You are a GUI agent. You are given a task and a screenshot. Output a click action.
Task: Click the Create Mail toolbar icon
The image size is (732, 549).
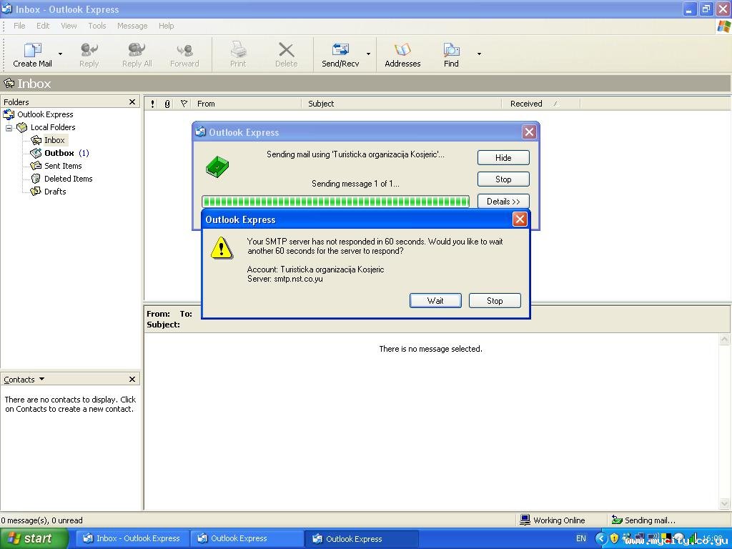pyautogui.click(x=32, y=54)
